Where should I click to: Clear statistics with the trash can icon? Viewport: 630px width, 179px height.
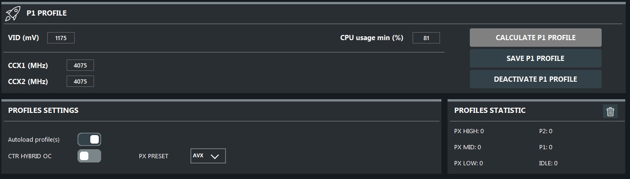point(610,111)
